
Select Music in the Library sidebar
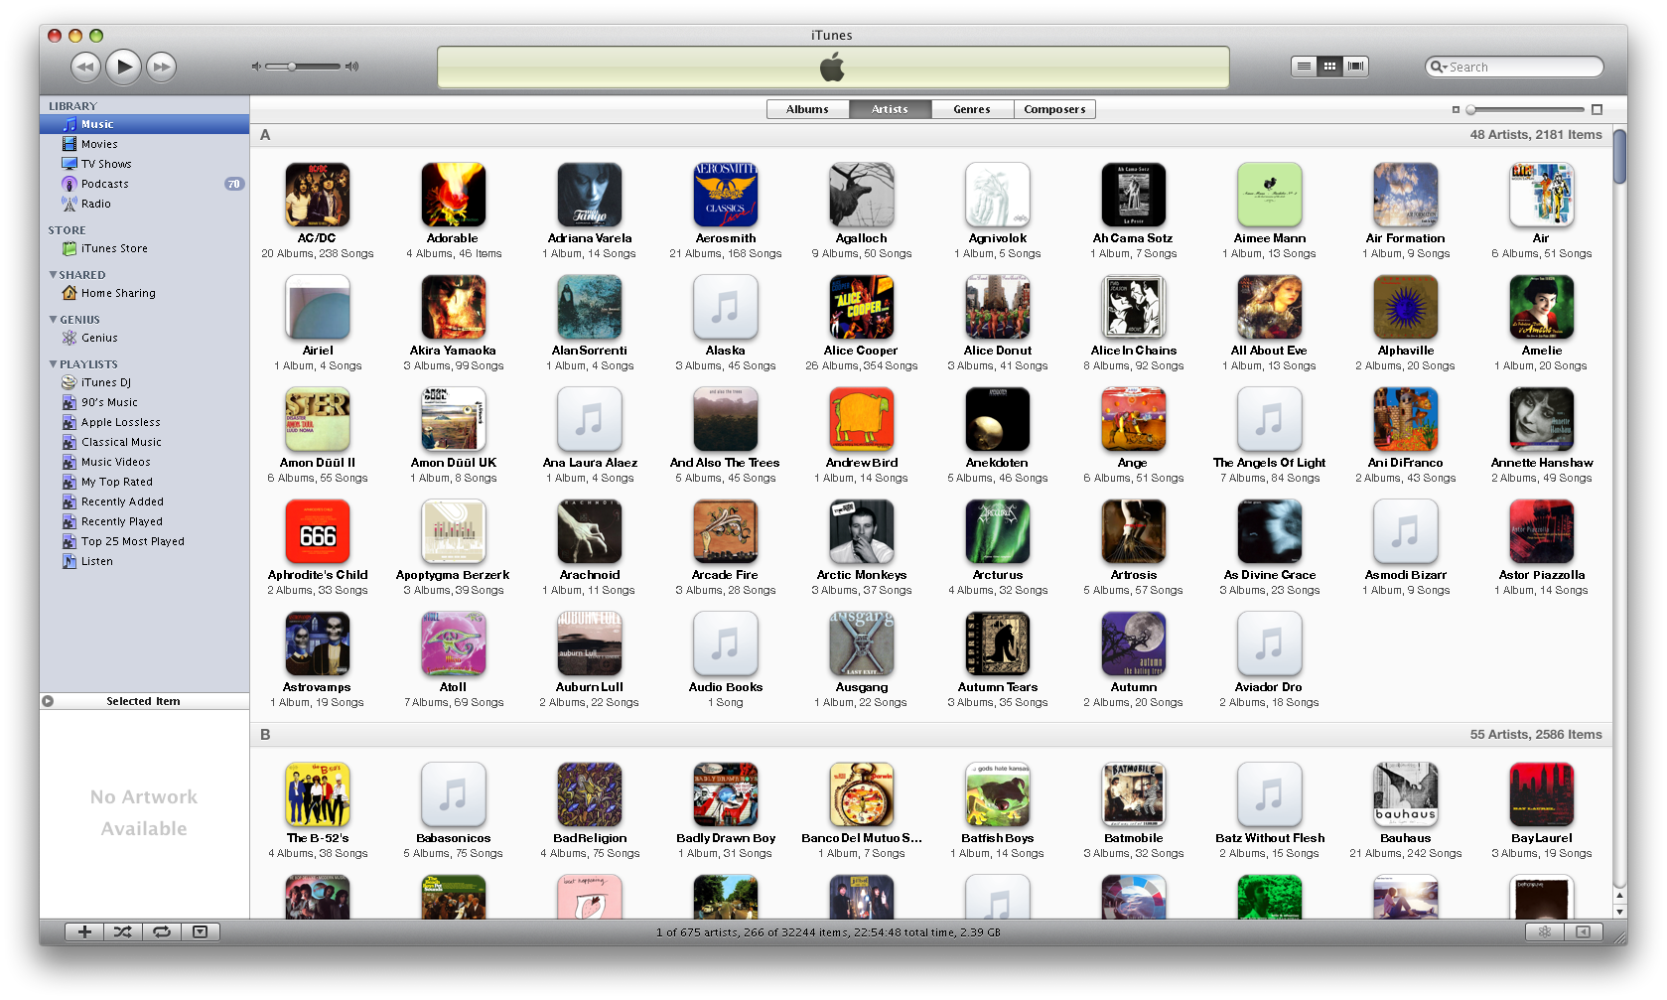[144, 124]
